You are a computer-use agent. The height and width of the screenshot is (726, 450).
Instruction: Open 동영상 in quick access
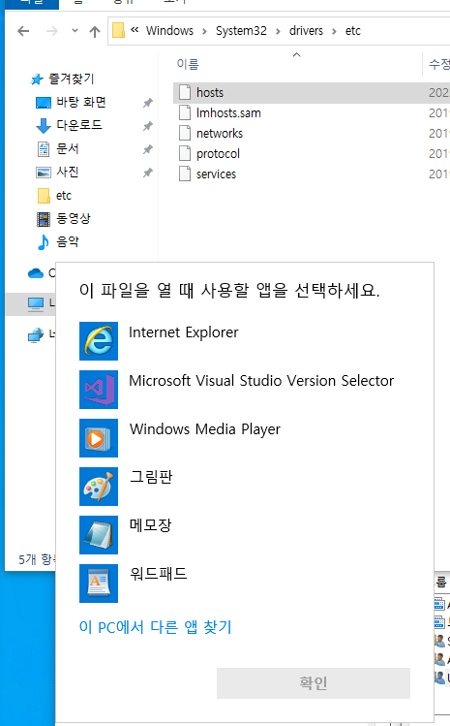click(x=74, y=218)
